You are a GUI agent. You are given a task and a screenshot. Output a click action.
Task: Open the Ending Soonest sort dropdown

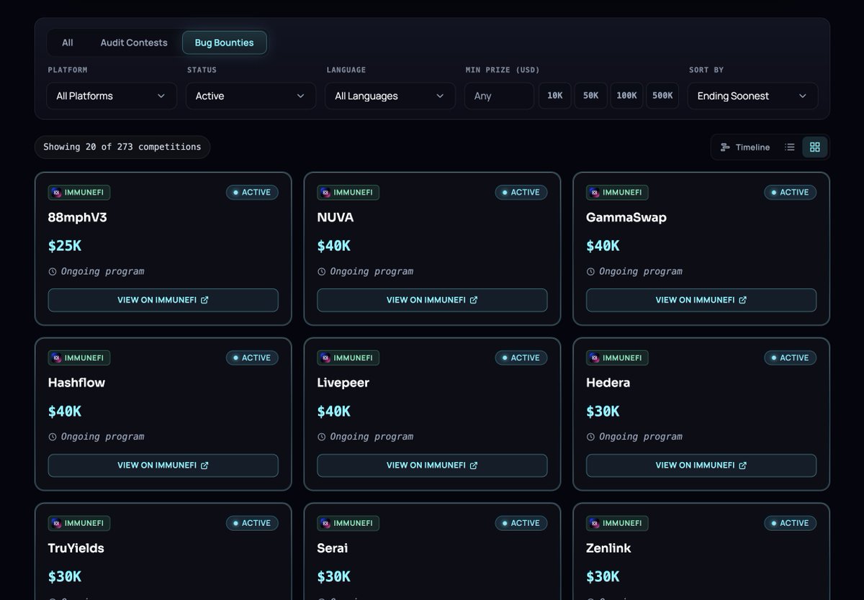click(x=752, y=96)
